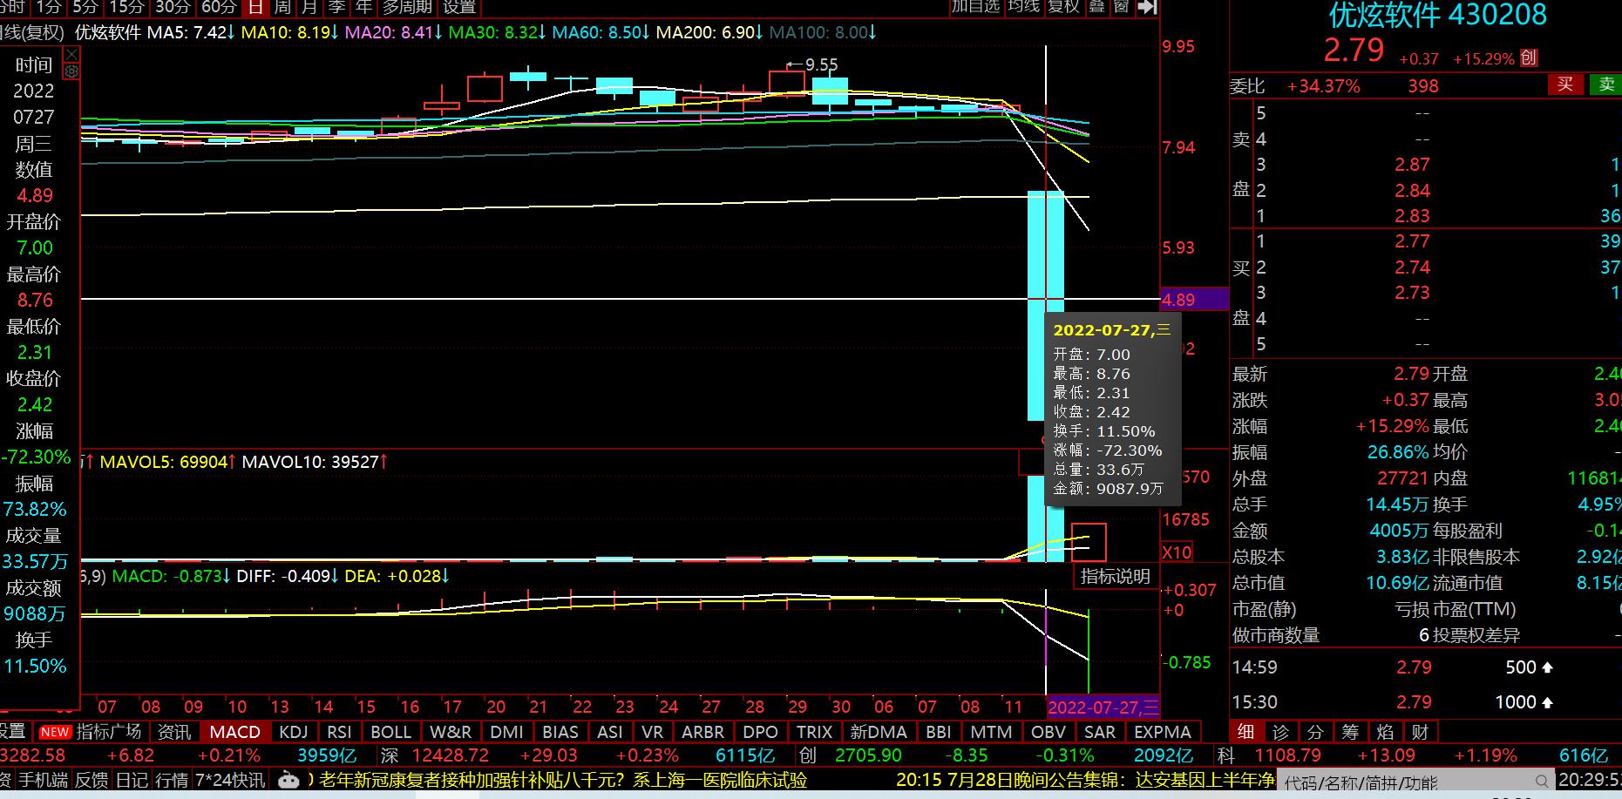Image resolution: width=1622 pixels, height=799 pixels.
Task: Close the left data info panel
Action: pos(71,55)
